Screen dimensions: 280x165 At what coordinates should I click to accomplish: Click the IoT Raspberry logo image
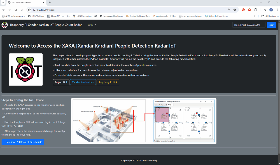(26, 70)
